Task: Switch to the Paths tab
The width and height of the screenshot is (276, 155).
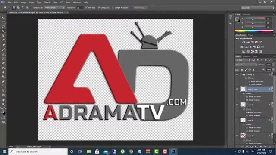Action: [x=255, y=56]
